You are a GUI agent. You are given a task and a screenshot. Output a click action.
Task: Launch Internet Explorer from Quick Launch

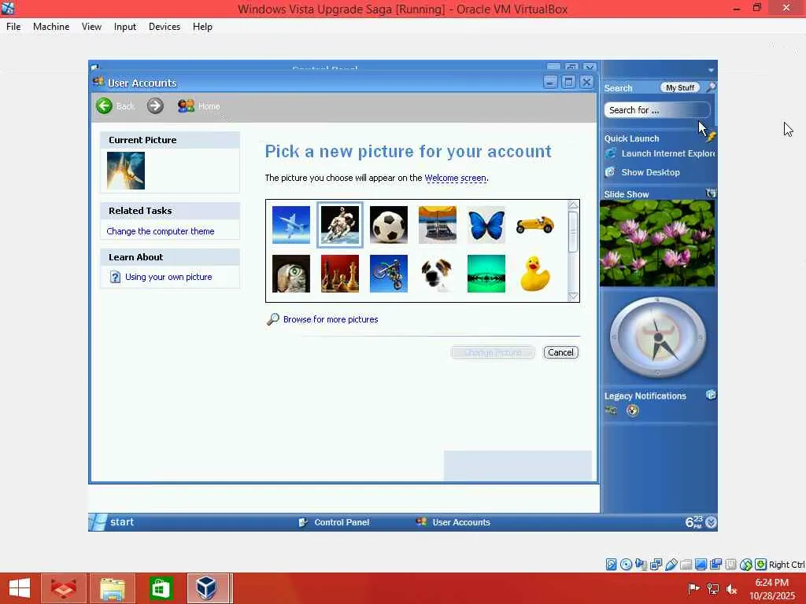point(667,153)
